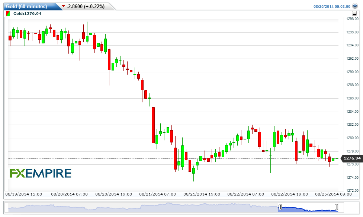Click the round blue icon beside the timestamp
The height and width of the screenshot is (217, 363).
[355, 6]
